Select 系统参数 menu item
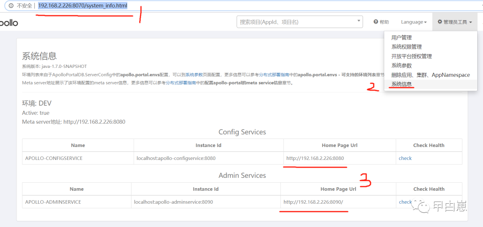 tap(430, 66)
